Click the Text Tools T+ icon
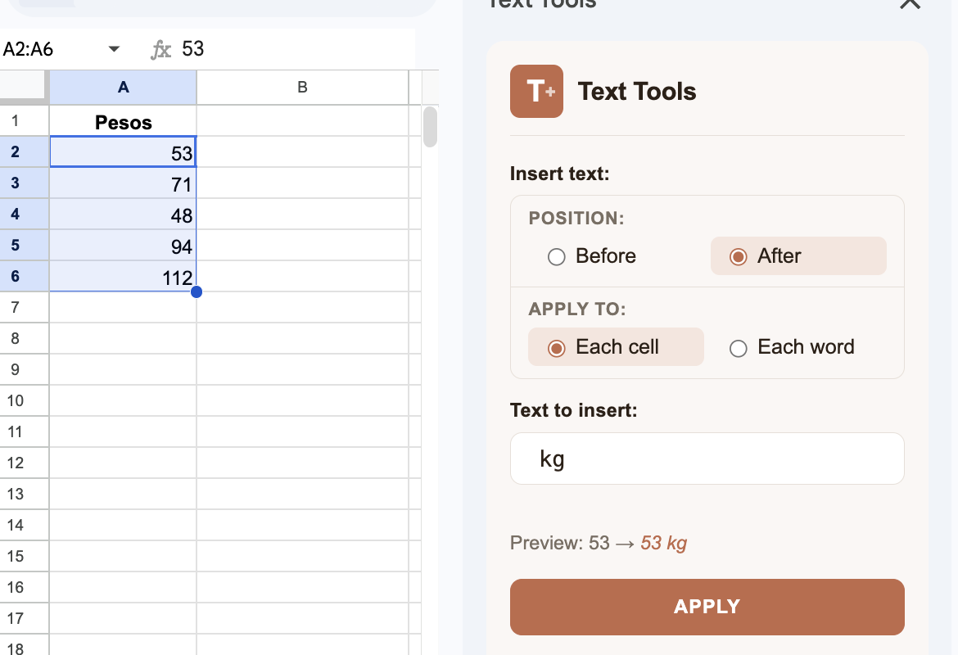Viewport: 958px width, 655px height. coord(536,92)
